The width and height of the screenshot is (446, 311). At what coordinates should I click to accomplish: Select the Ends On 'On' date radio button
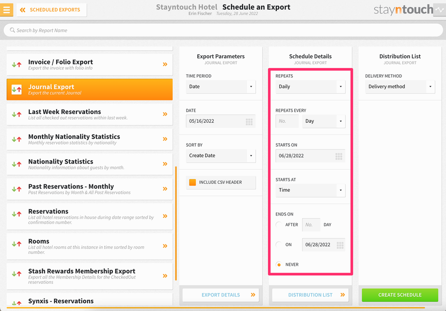tap(279, 245)
